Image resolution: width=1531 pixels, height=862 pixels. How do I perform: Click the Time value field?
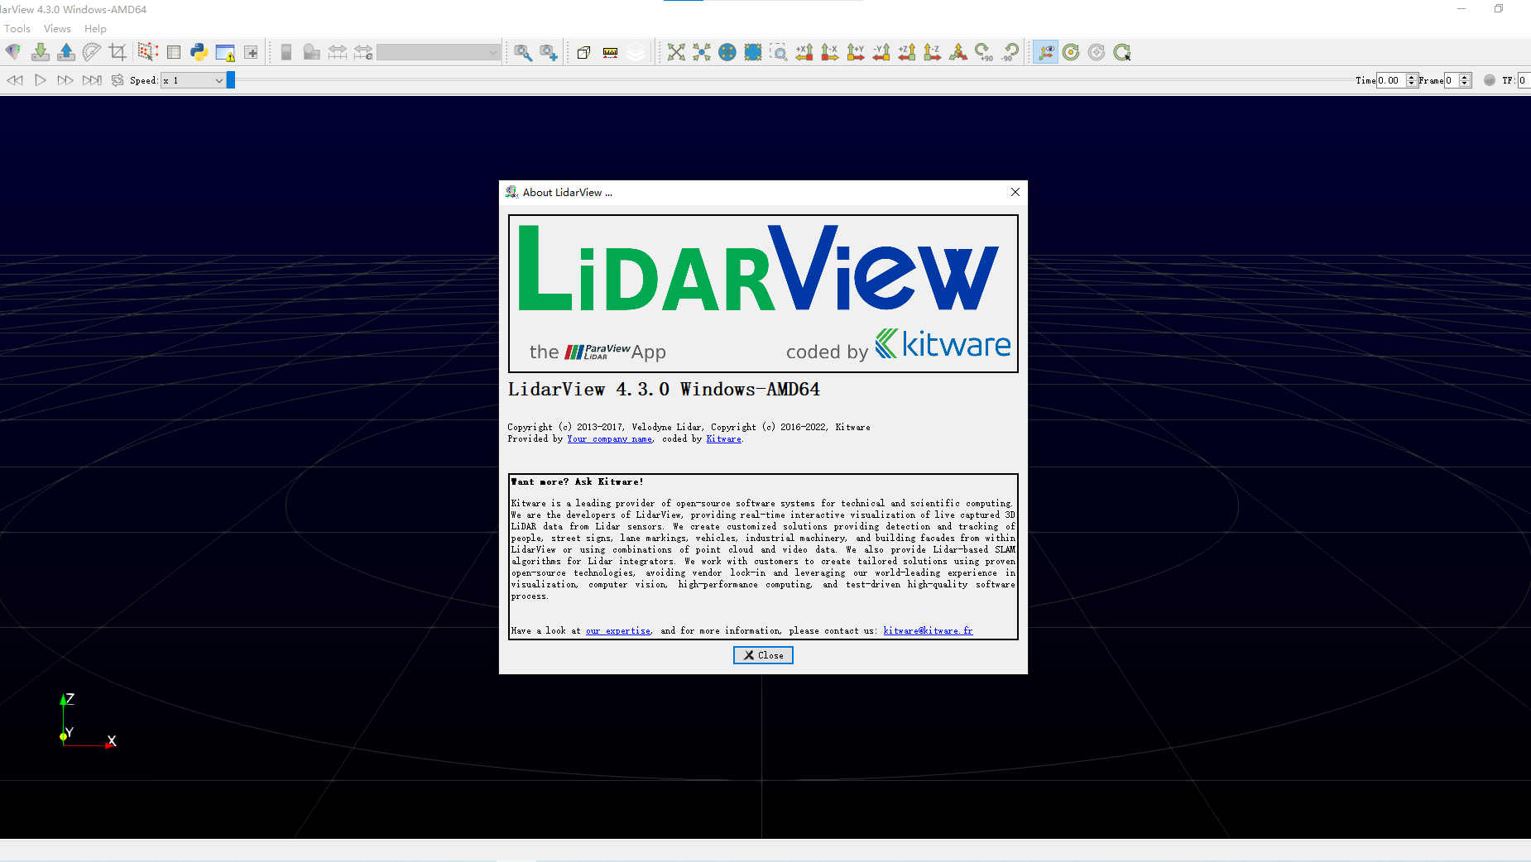(x=1391, y=80)
